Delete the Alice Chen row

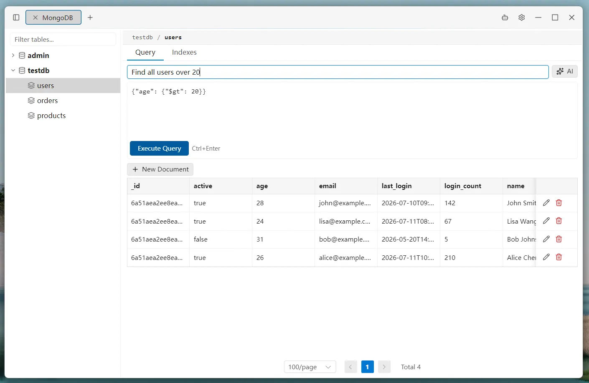point(559,257)
